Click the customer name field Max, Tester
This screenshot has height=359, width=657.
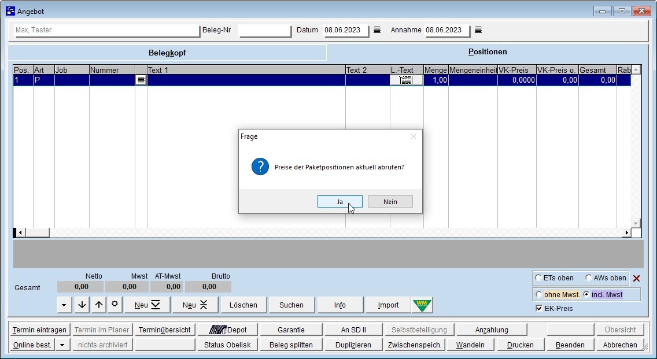pyautogui.click(x=107, y=30)
